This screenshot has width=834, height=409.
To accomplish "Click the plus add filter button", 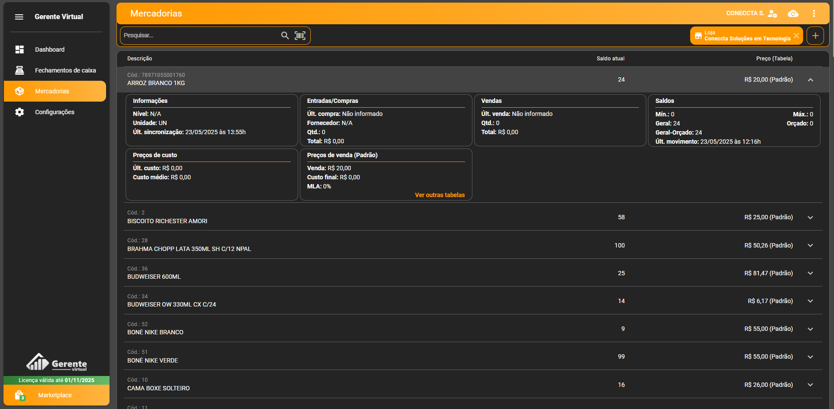I will [x=815, y=36].
